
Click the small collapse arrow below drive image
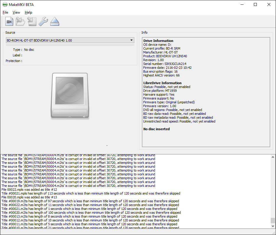(107, 146)
